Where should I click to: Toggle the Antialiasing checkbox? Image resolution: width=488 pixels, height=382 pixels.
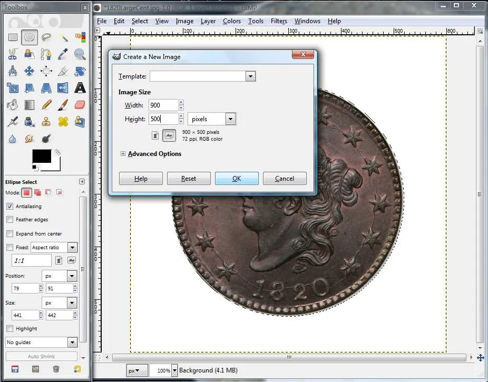(x=9, y=206)
